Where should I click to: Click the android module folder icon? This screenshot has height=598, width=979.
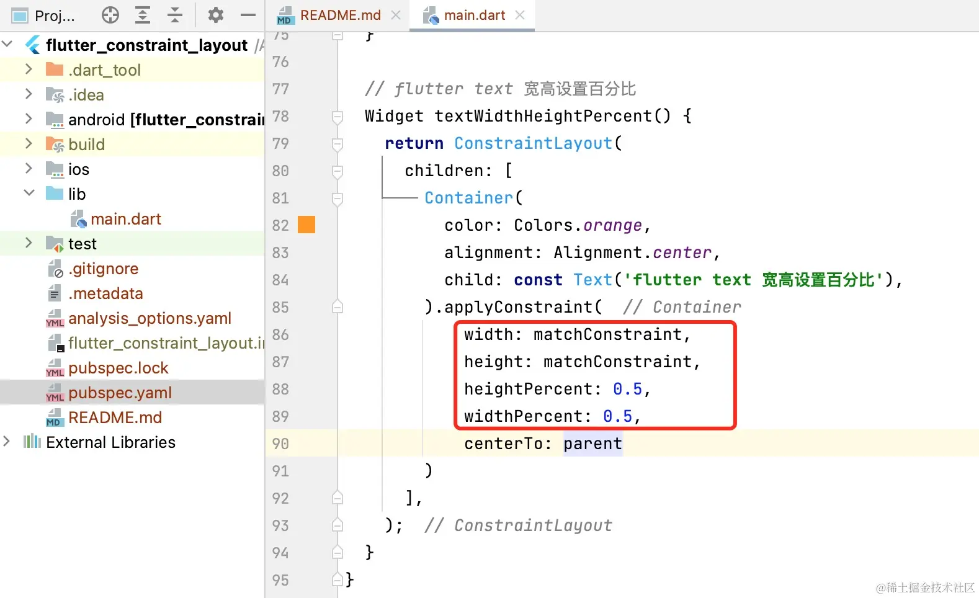tap(55, 119)
